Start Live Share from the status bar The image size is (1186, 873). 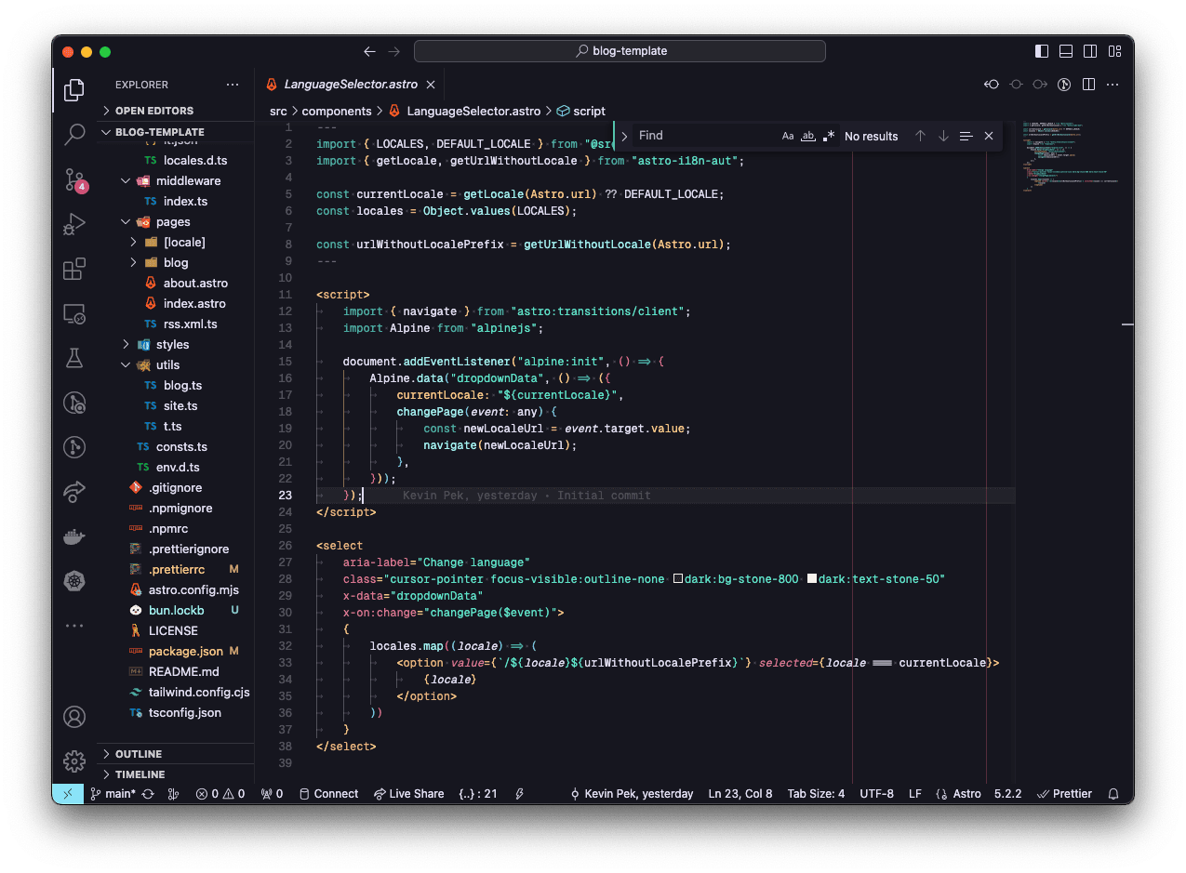(408, 793)
